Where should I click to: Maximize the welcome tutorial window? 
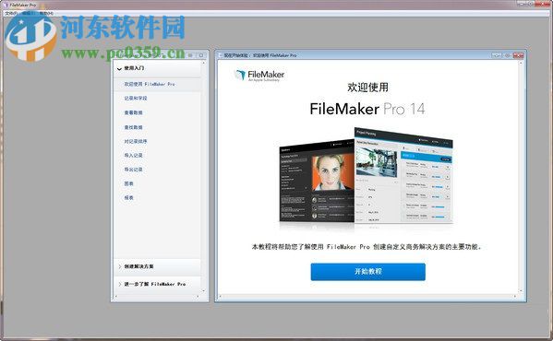(x=507, y=55)
